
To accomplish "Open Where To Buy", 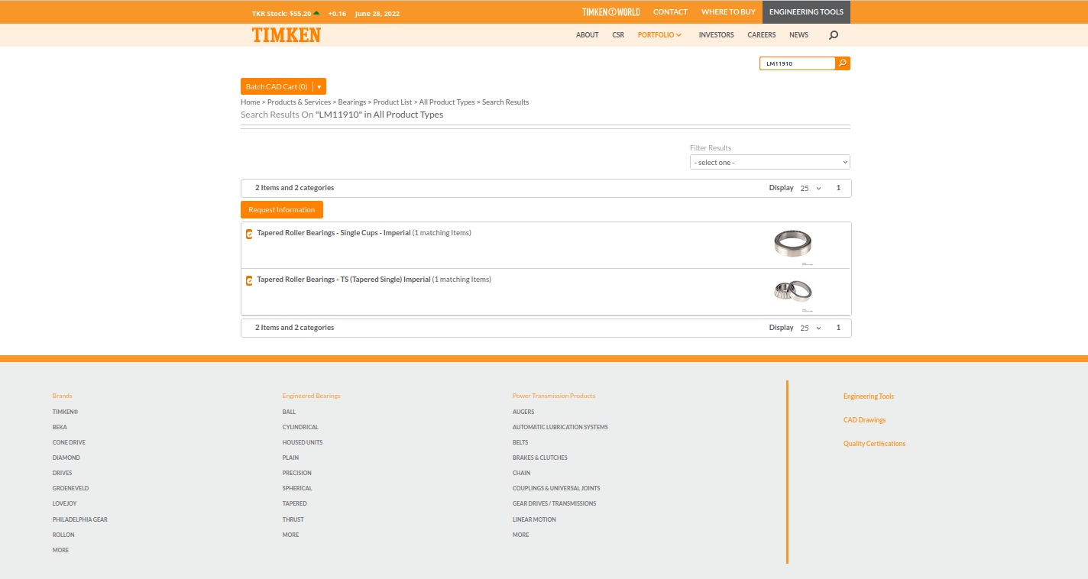I will 728,12.
